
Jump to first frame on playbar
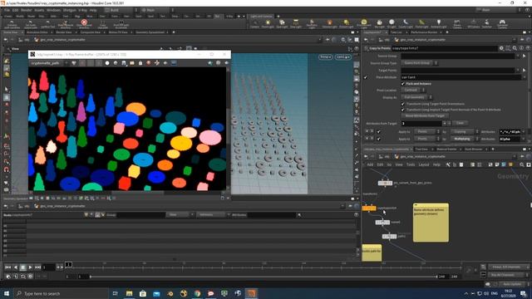click(x=7, y=267)
